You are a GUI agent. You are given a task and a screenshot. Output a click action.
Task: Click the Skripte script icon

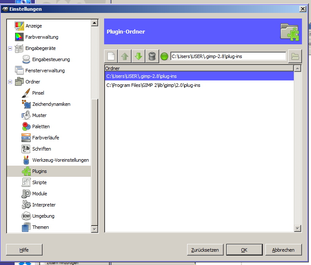pos(26,182)
